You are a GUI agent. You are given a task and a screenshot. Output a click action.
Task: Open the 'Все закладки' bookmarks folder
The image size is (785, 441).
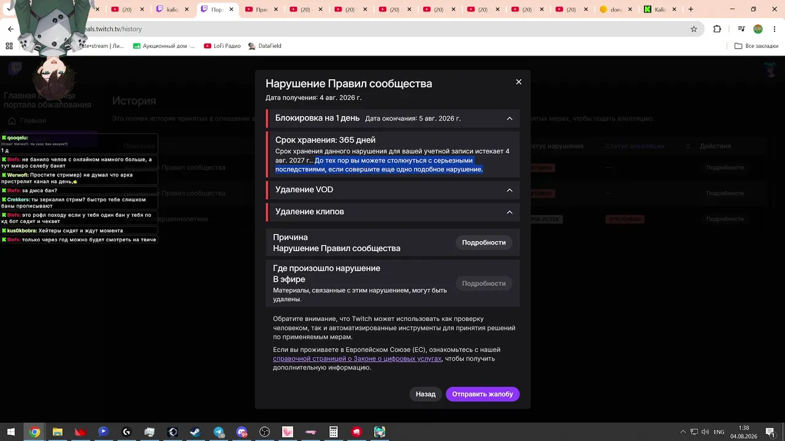[756, 46]
